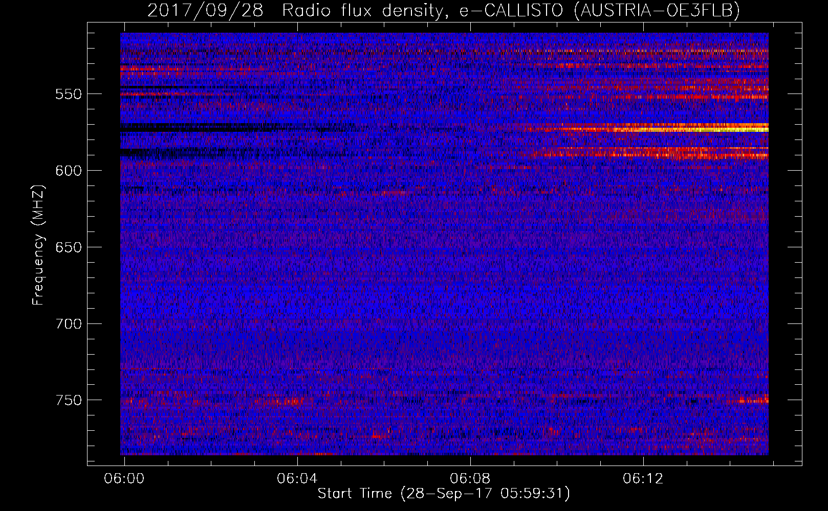The height and width of the screenshot is (511, 828).
Task: Click the Start Time axis caption
Action: click(x=444, y=494)
